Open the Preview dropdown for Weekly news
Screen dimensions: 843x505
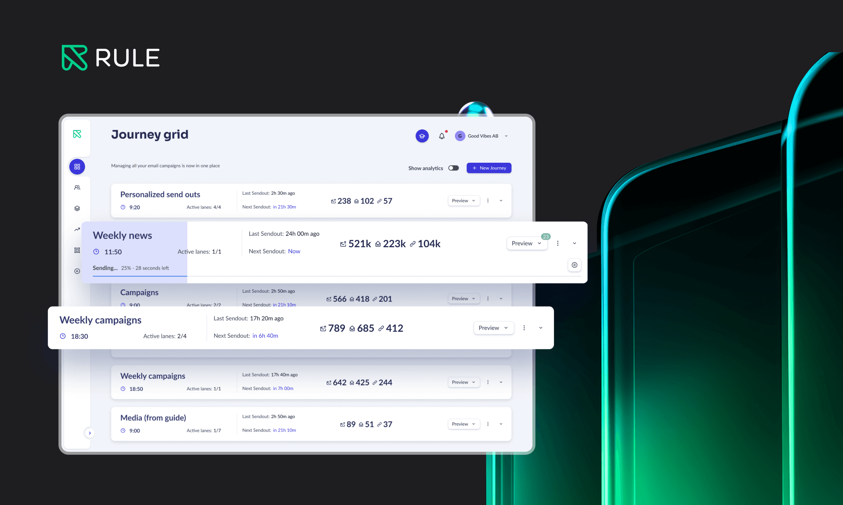[x=526, y=243]
